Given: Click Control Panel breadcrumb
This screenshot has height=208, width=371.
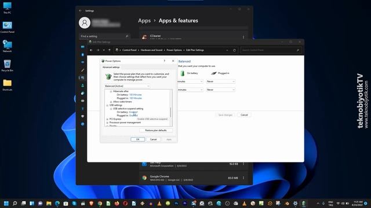Looking at the screenshot, I should click(129, 50).
